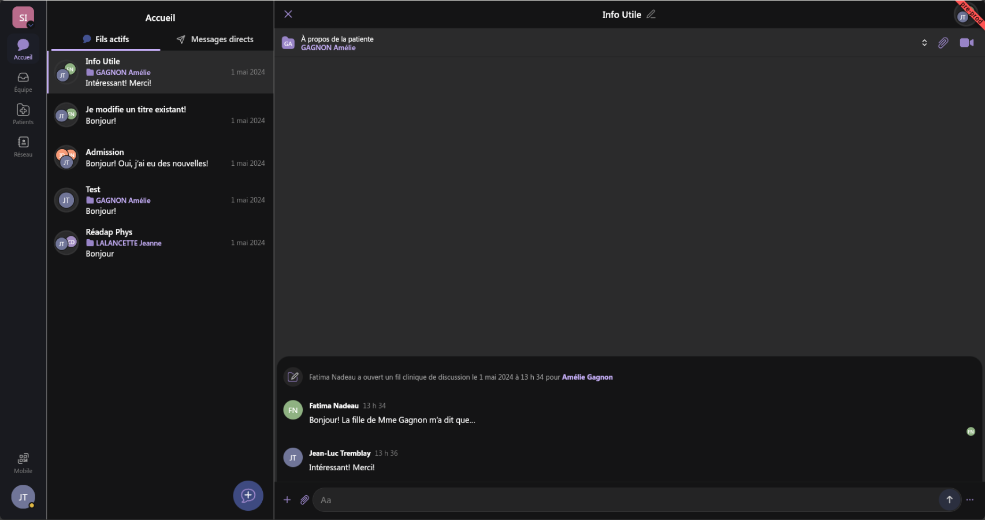This screenshot has height=520, width=985.
Task: Open GAGNON Amélie link in thread header
Action: (328, 48)
